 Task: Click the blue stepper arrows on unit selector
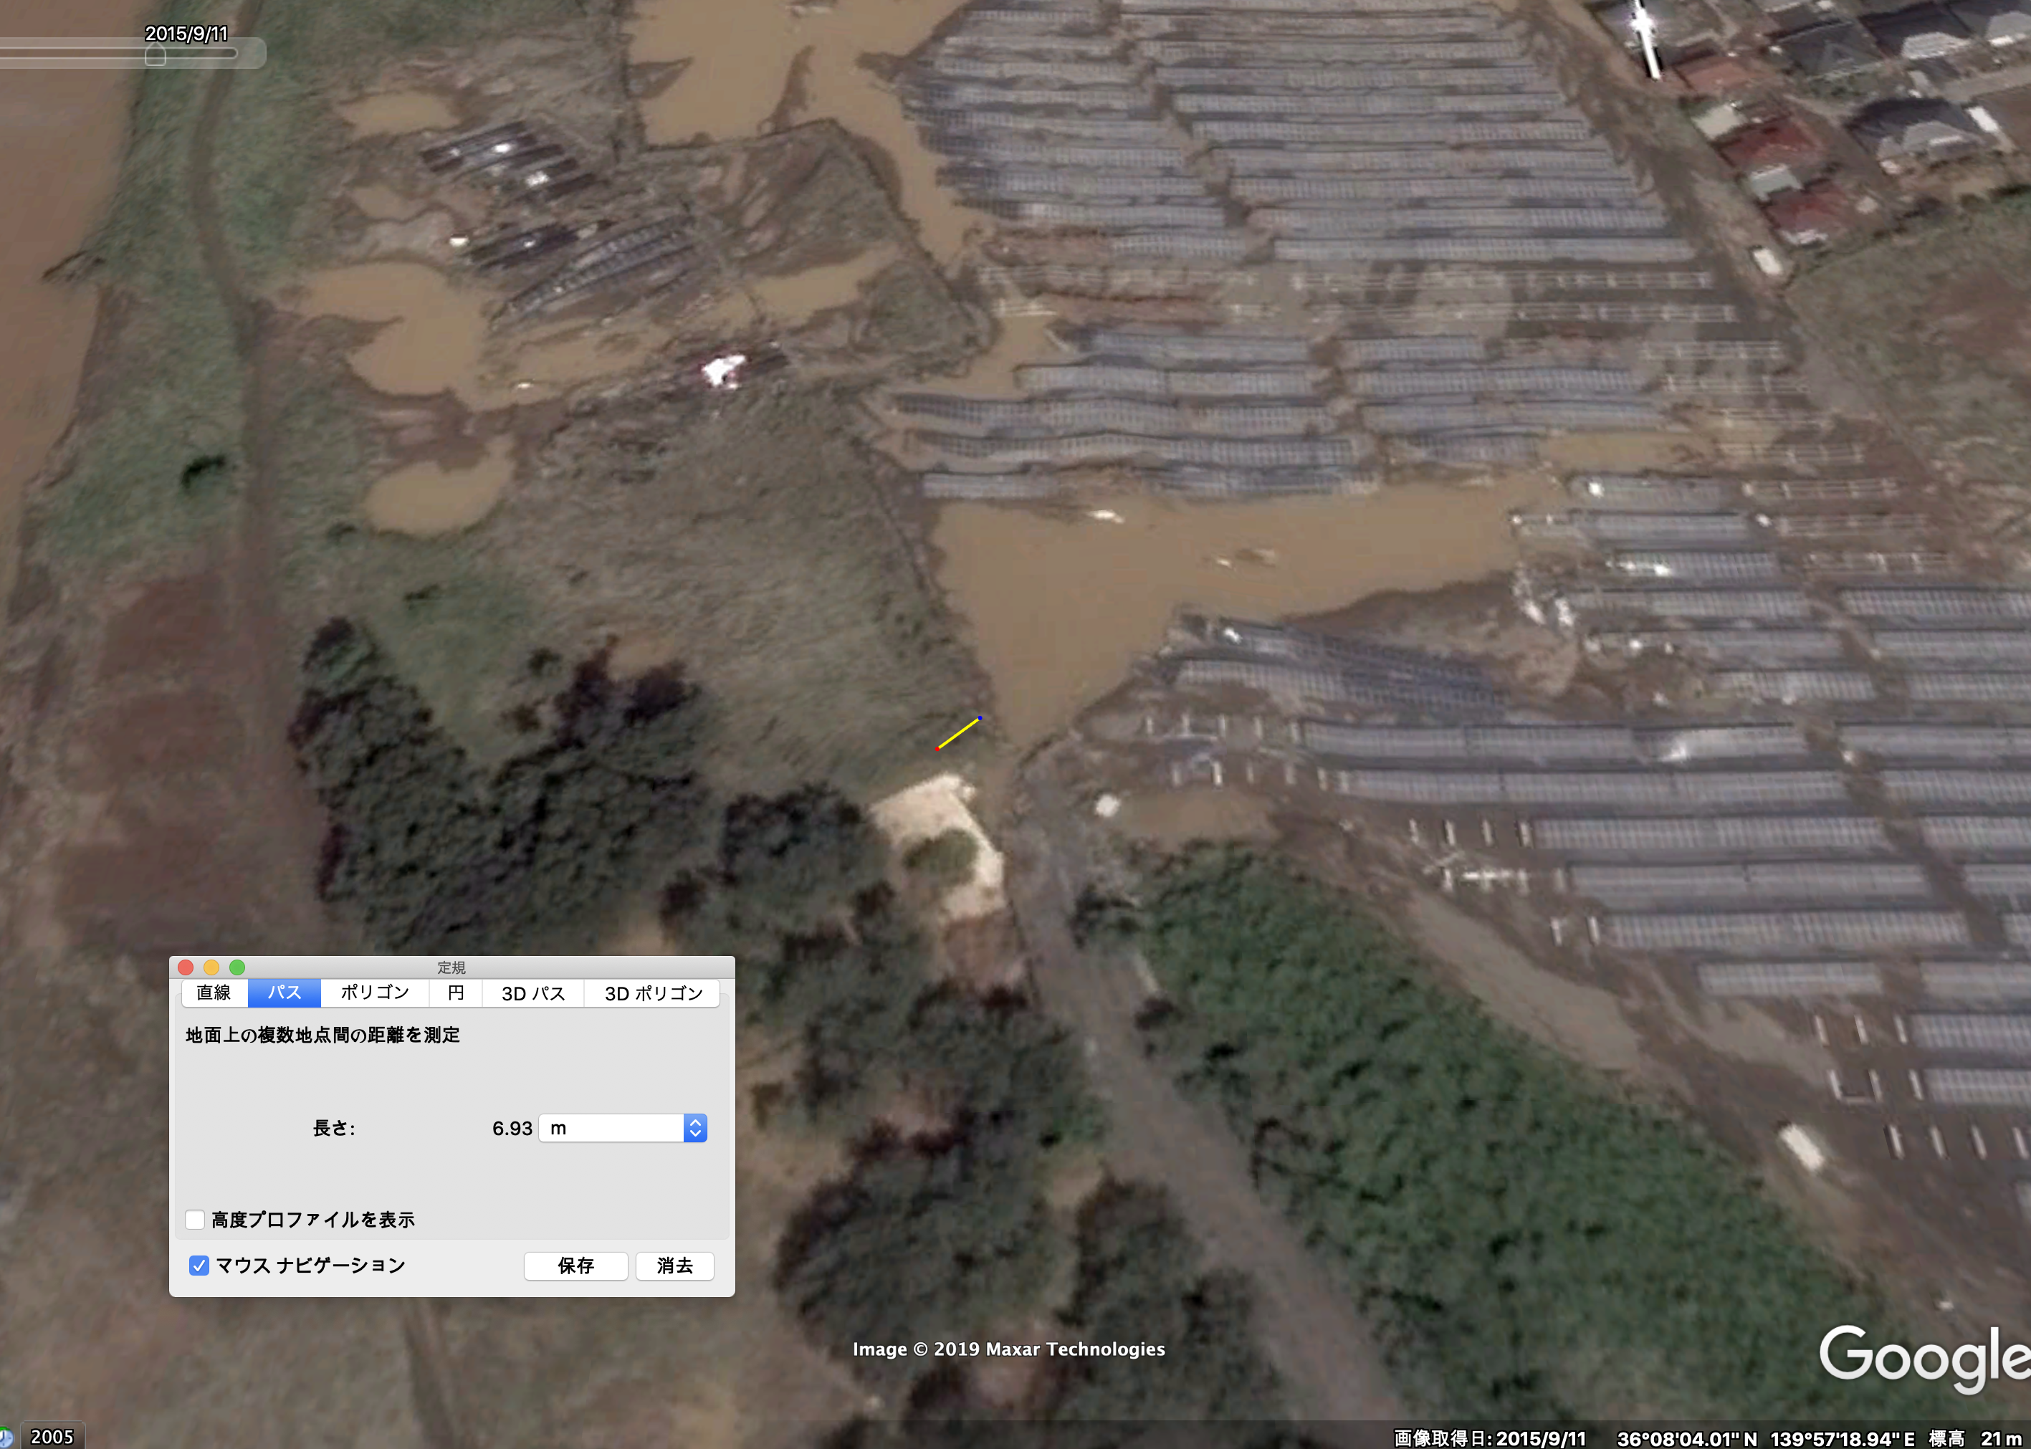point(695,1128)
